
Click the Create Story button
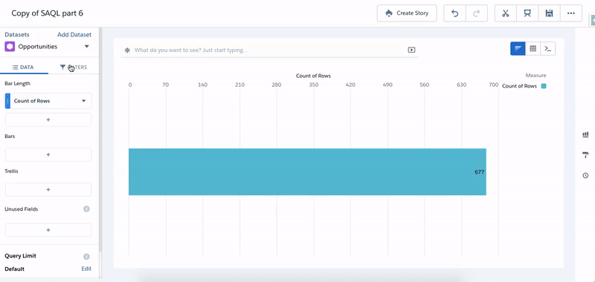coord(406,13)
